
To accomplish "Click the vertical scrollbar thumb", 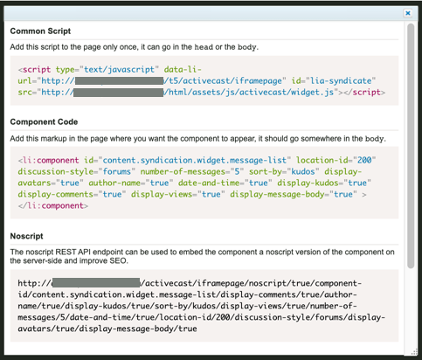I will [x=411, y=146].
